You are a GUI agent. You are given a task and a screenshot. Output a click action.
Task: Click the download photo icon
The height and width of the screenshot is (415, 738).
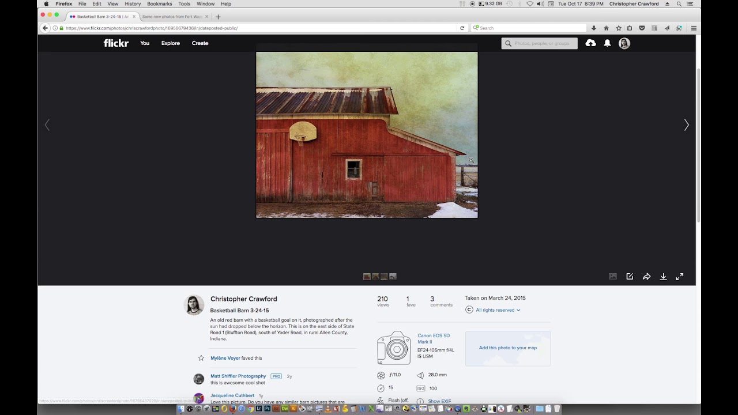663,277
